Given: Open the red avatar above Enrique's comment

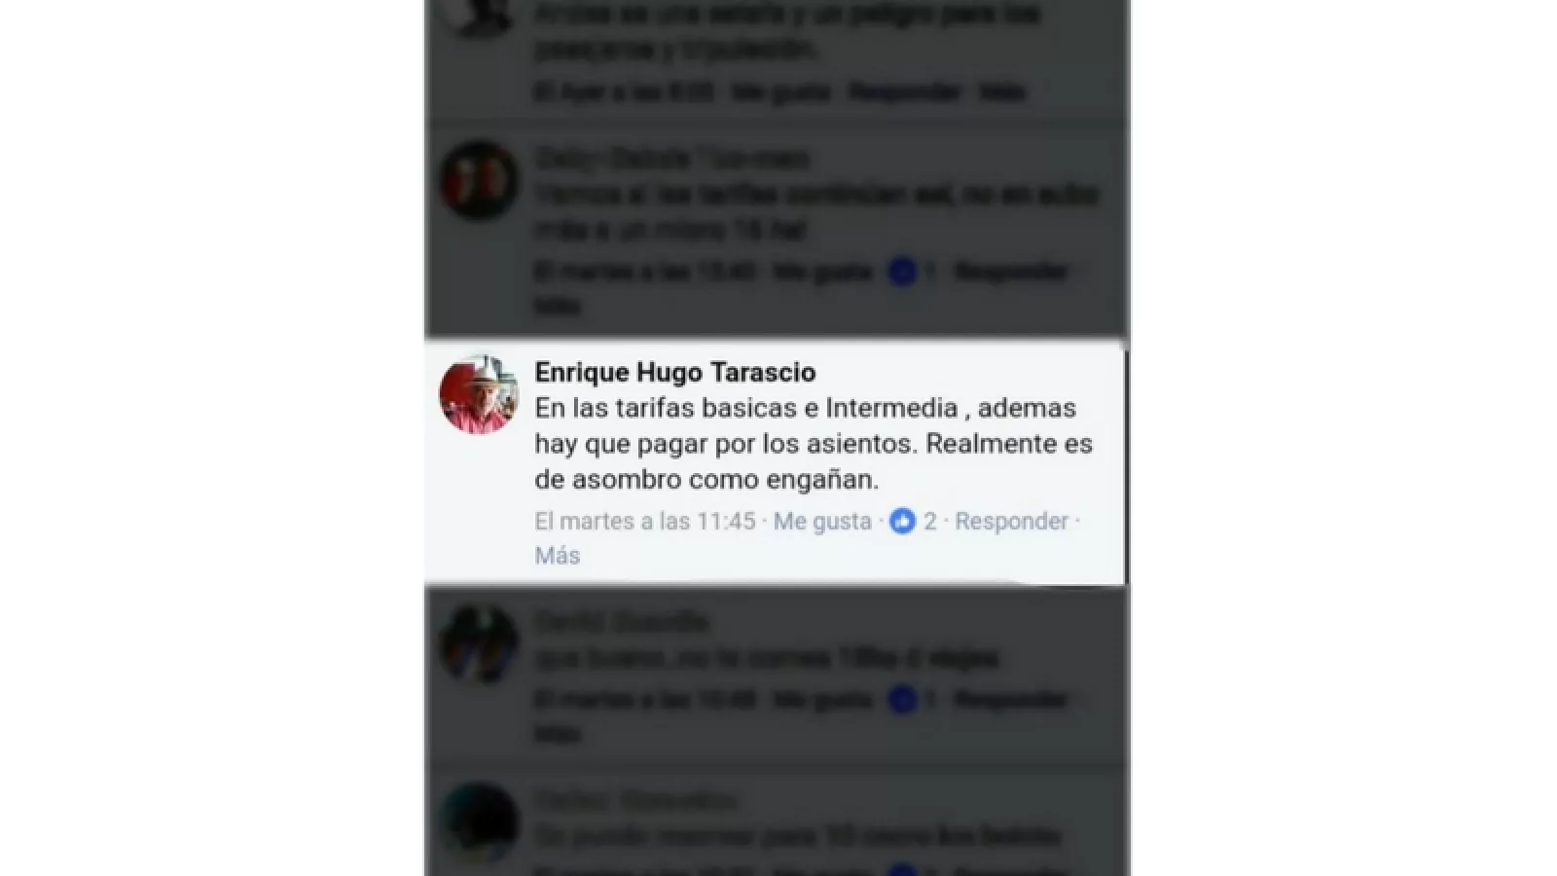Looking at the screenshot, I should pyautogui.click(x=479, y=181).
